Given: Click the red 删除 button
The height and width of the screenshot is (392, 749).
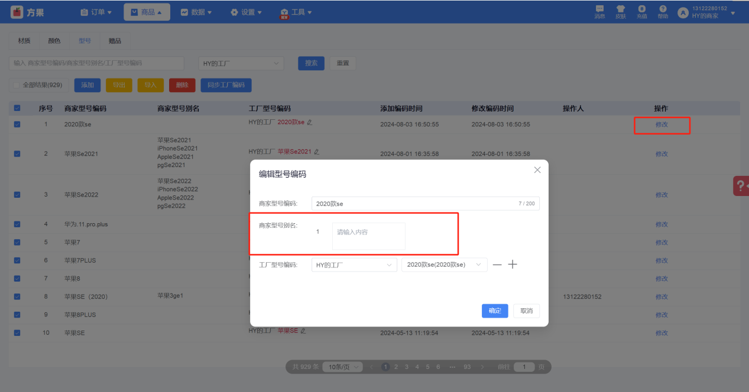Looking at the screenshot, I should pyautogui.click(x=182, y=85).
